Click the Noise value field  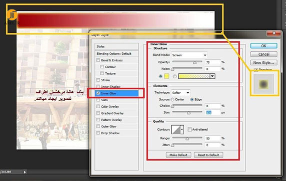[x=212, y=69]
